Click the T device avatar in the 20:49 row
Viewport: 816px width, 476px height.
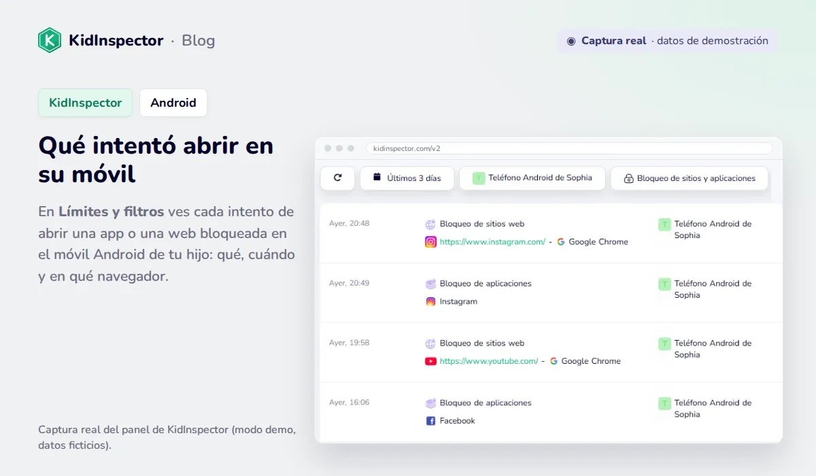pos(664,284)
